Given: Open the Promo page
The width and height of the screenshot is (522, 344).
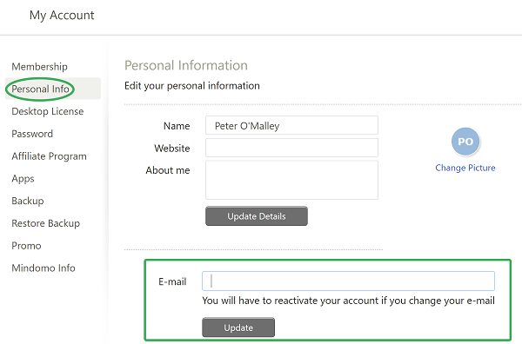Looking at the screenshot, I should tap(26, 246).
